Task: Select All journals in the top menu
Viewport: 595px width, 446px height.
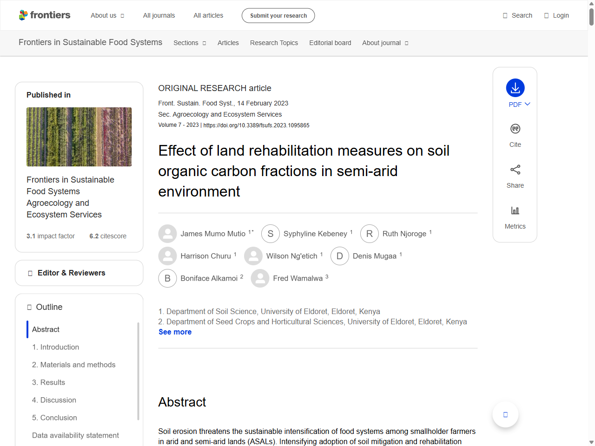Action: 159,15
